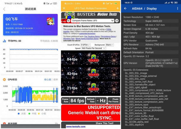Viewport: 181px width, 129px height.
Task: Toggle the yellow small-core legend dot
Action: point(39,113)
